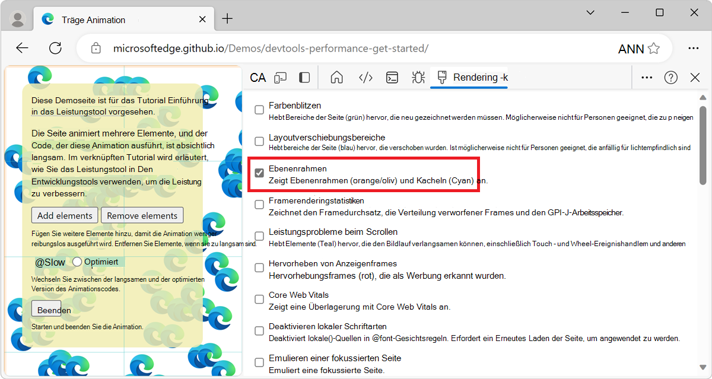Open the bug-shaped Sources tool icon
Screen dimensions: 712x379
(418, 78)
